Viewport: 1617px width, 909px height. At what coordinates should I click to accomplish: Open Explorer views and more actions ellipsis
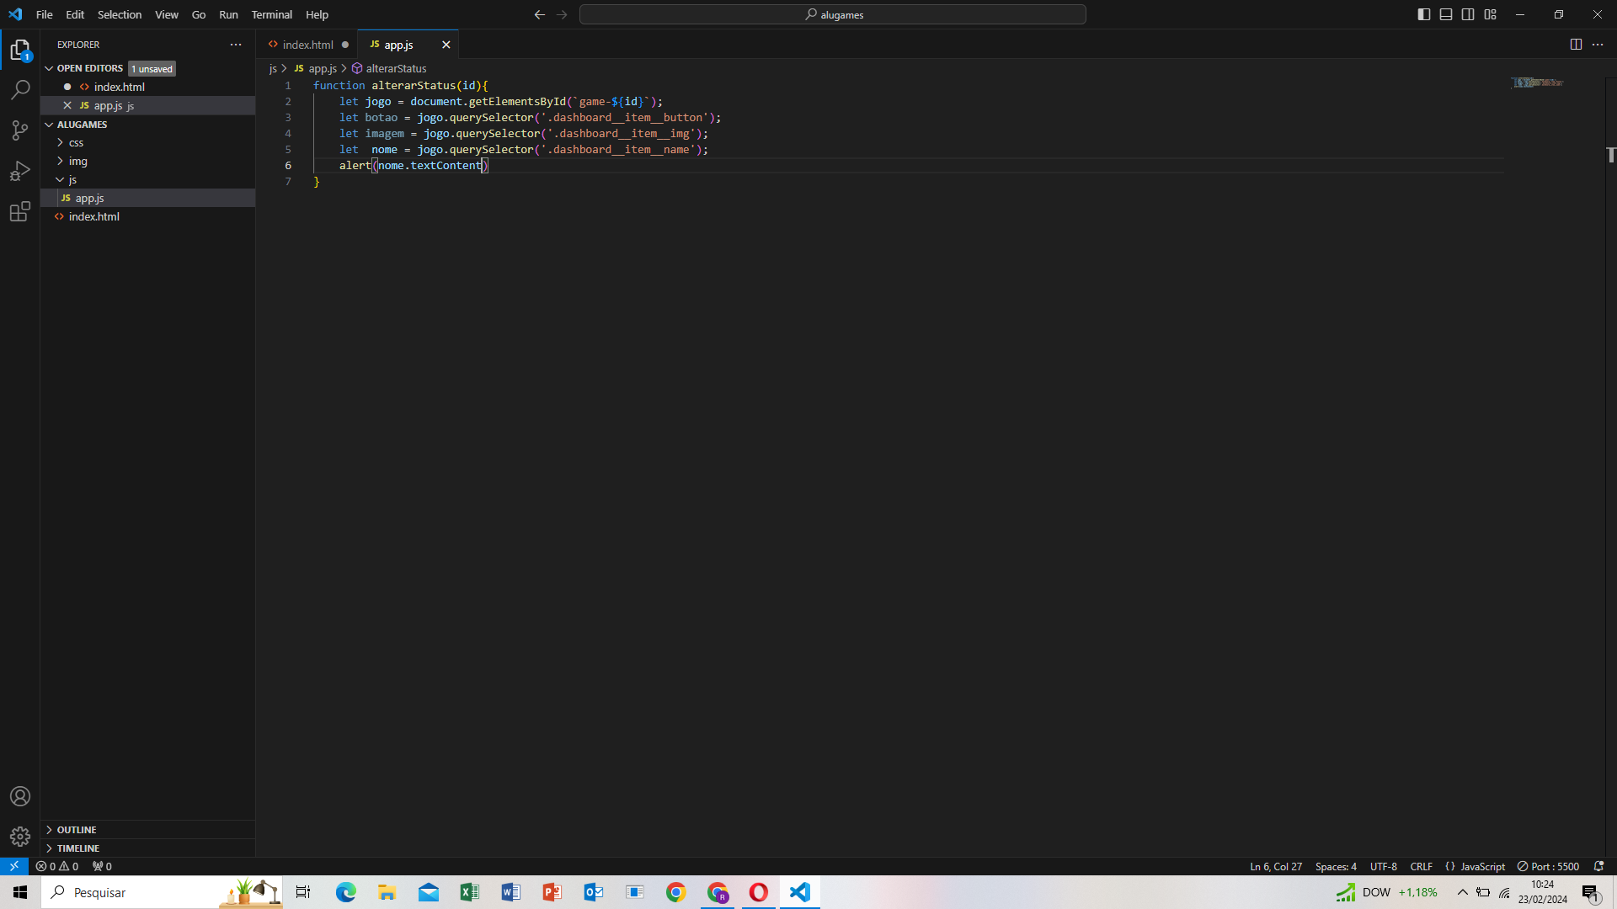click(x=236, y=45)
